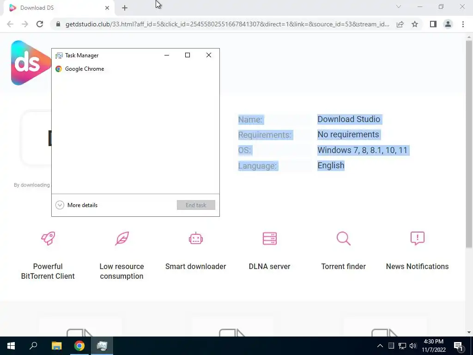Open the Chrome profile menu
Screen dimensions: 473x355
click(448, 24)
